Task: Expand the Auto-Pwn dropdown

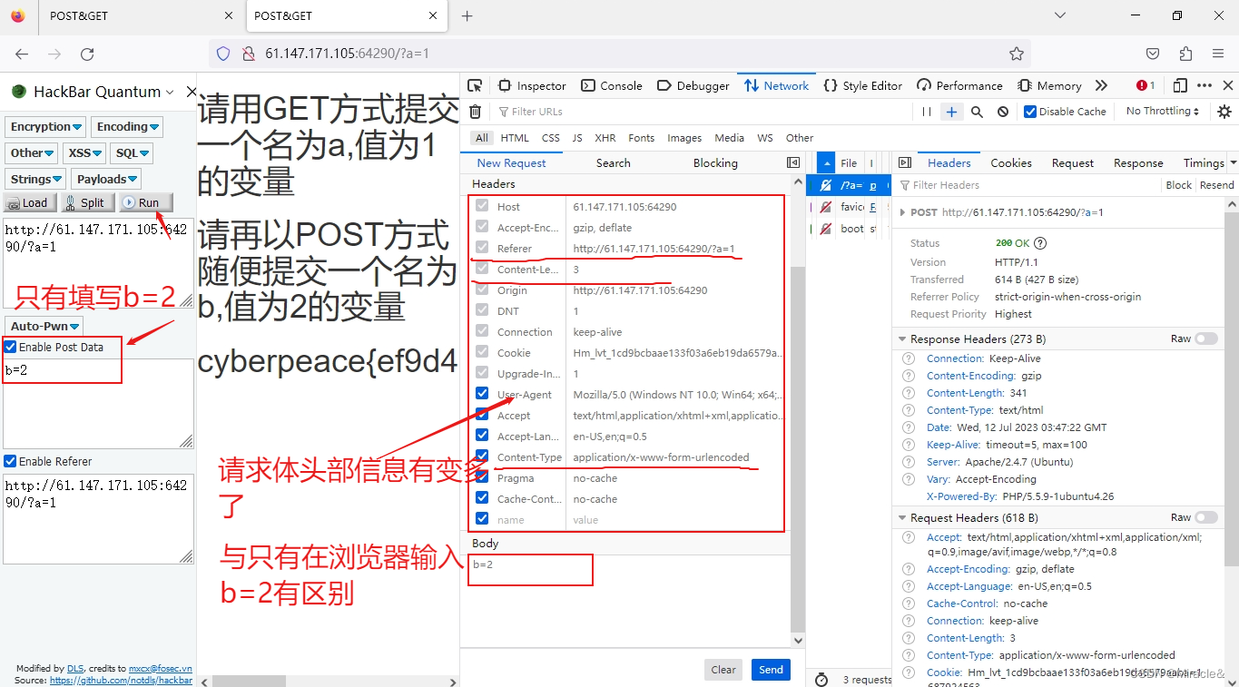Action: (44, 326)
